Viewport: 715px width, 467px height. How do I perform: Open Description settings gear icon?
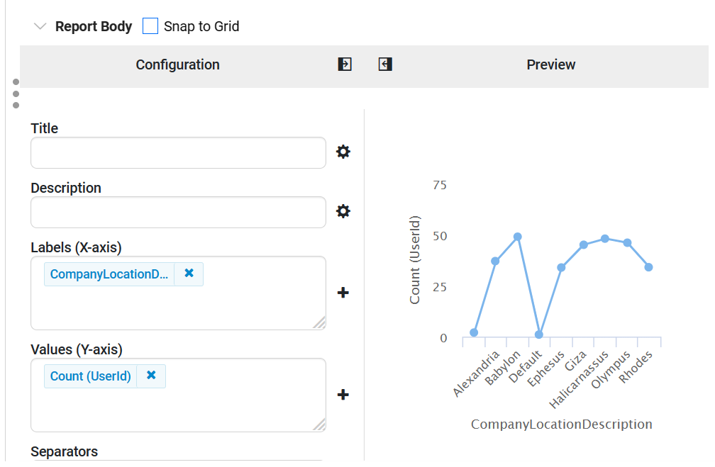343,211
